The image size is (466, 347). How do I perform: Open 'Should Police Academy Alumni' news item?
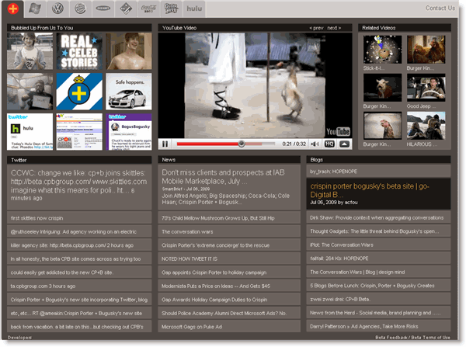(229, 313)
